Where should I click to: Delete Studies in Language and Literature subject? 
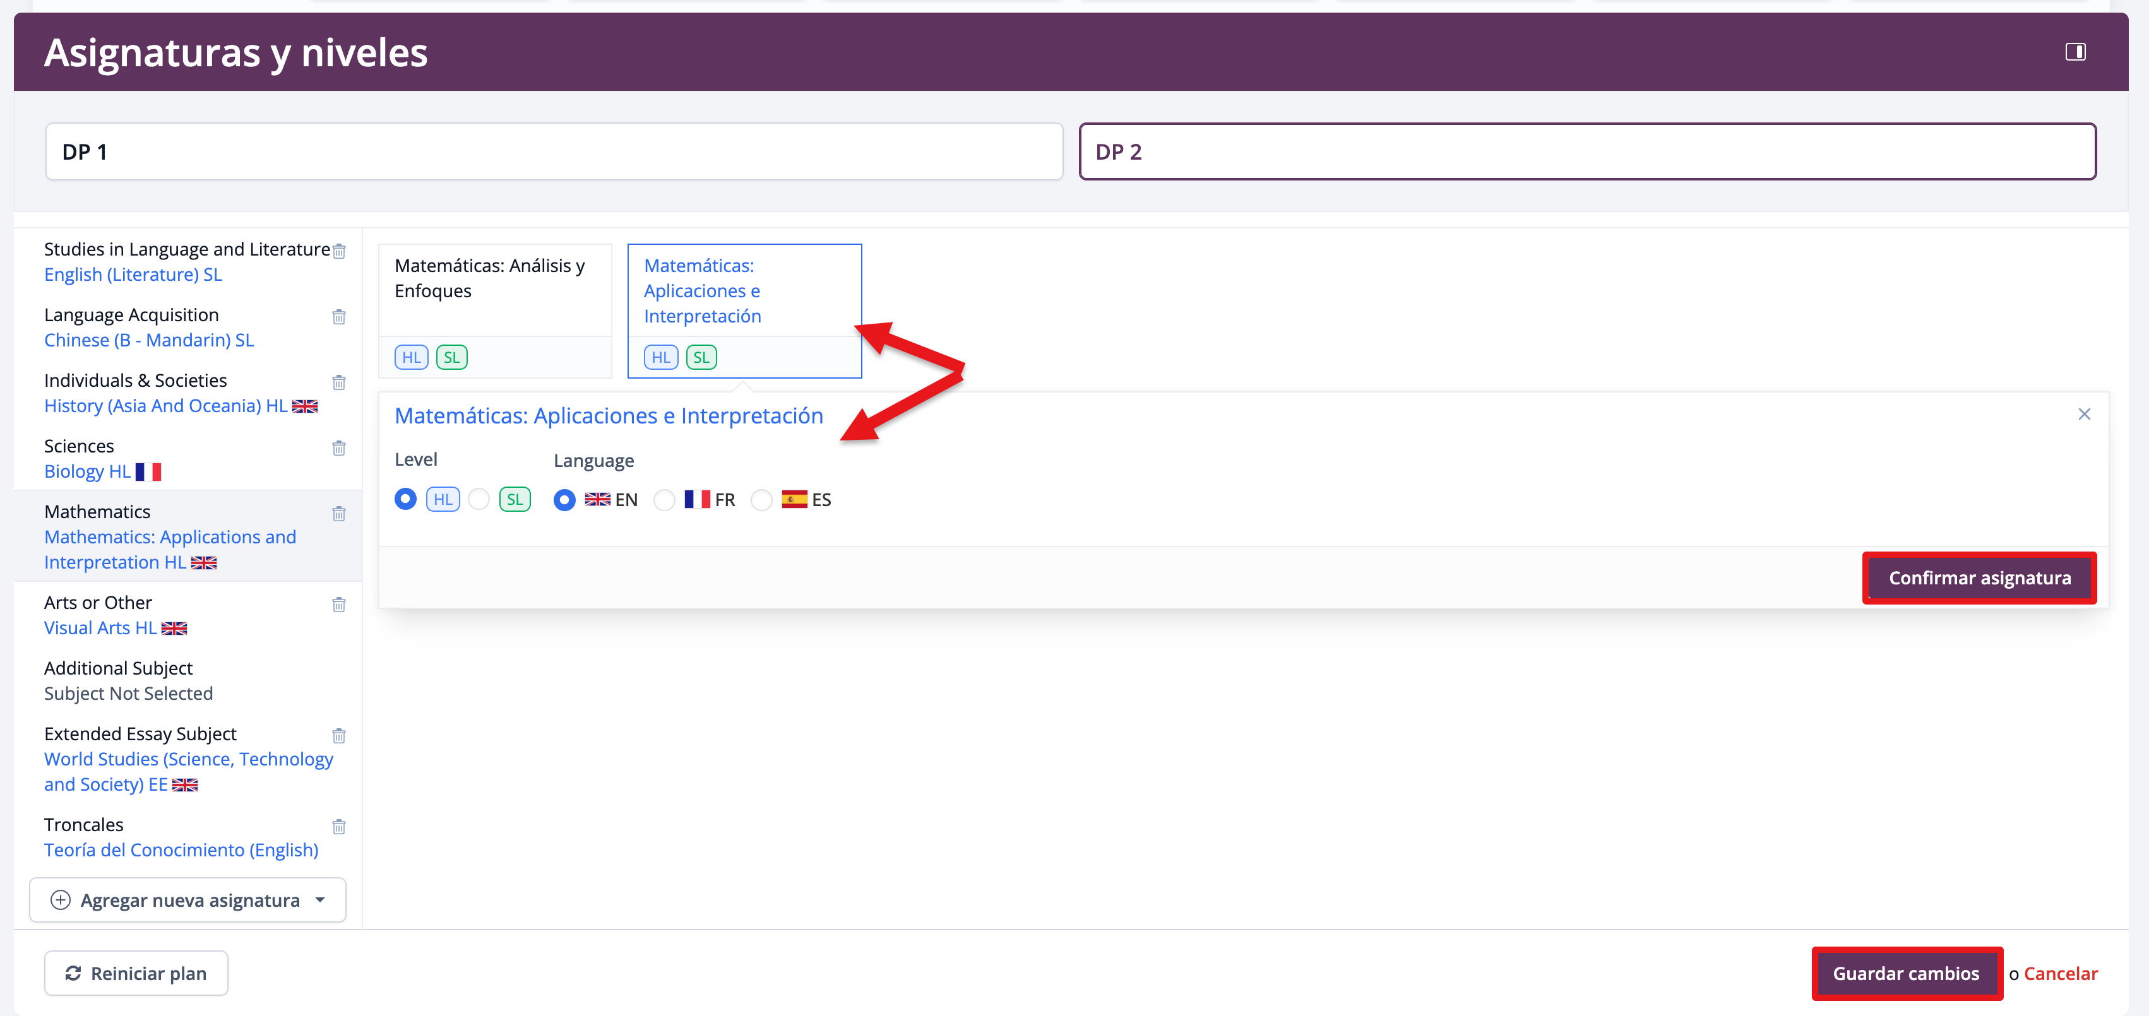[338, 251]
